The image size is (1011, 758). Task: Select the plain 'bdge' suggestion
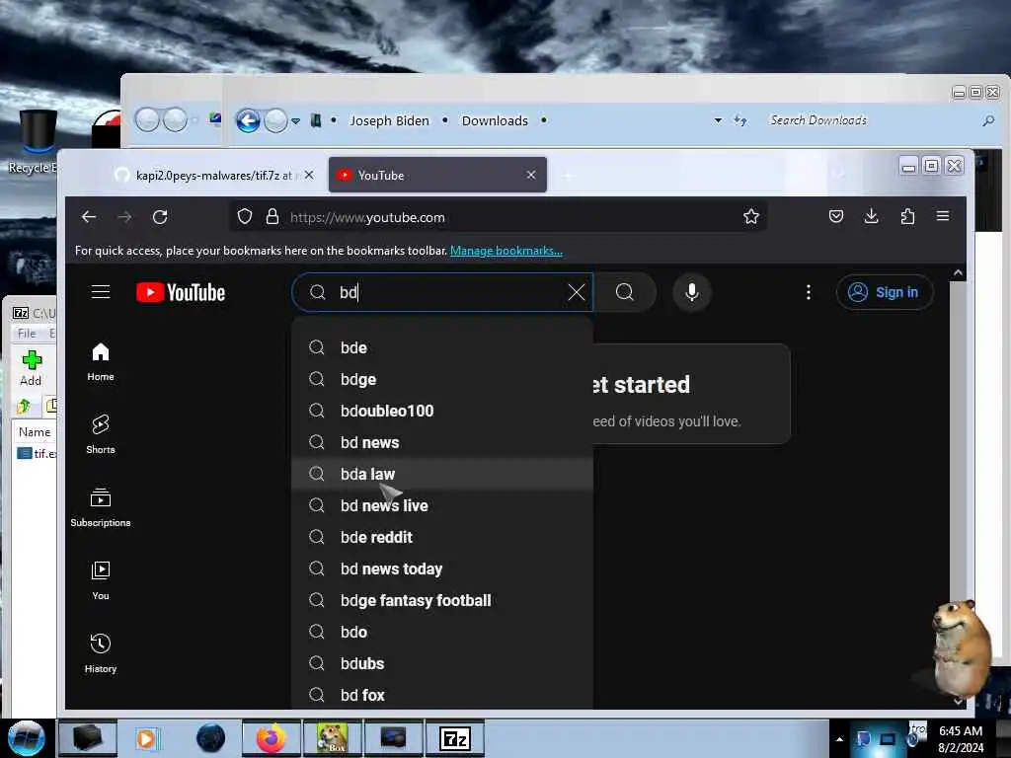tap(442, 379)
